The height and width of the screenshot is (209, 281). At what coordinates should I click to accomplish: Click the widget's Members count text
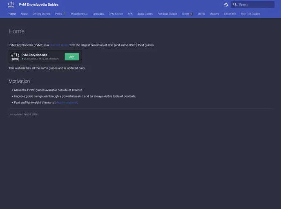49,59
